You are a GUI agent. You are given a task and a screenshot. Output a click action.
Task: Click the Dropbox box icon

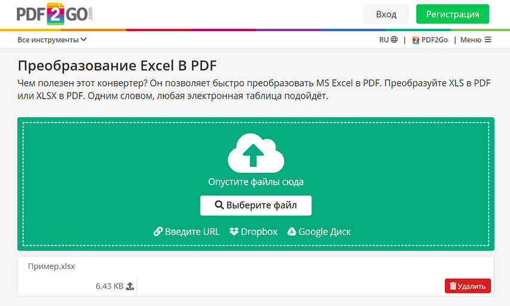coord(234,231)
